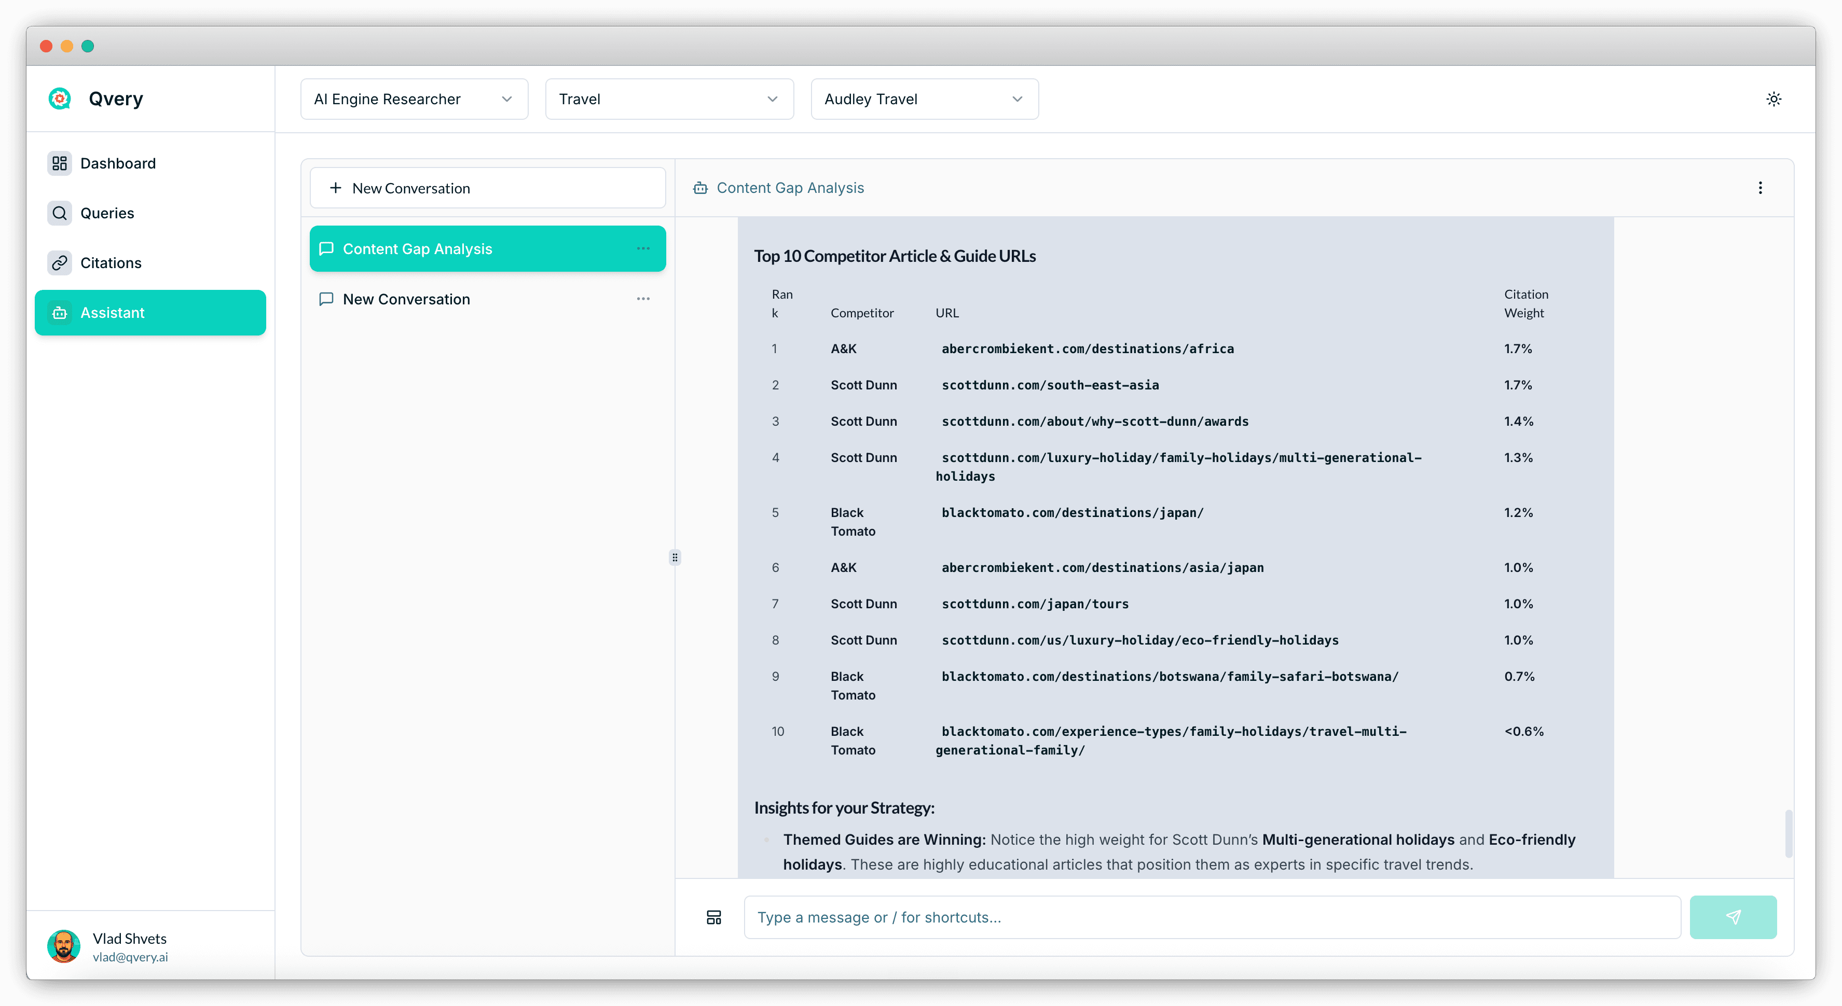Expand the AI Engine Researcher dropdown

[x=414, y=100]
